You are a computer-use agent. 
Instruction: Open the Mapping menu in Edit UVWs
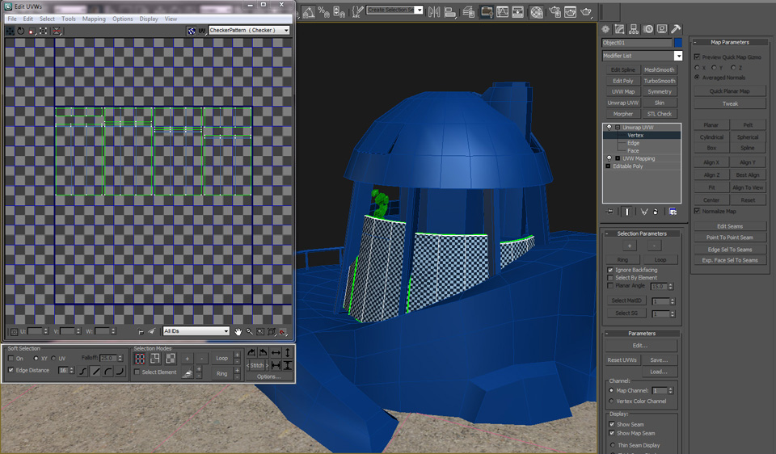94,19
